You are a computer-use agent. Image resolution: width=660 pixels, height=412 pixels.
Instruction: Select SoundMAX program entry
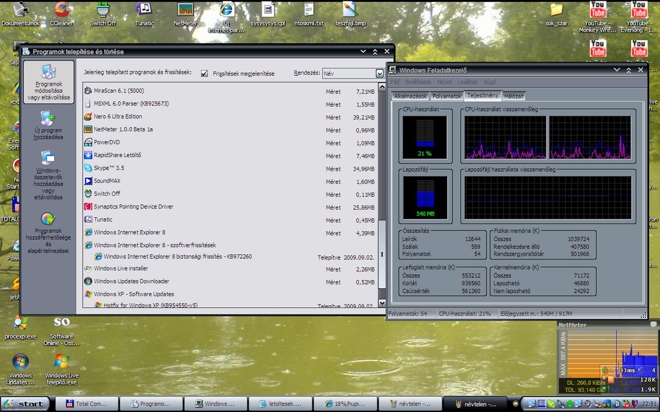(229, 181)
